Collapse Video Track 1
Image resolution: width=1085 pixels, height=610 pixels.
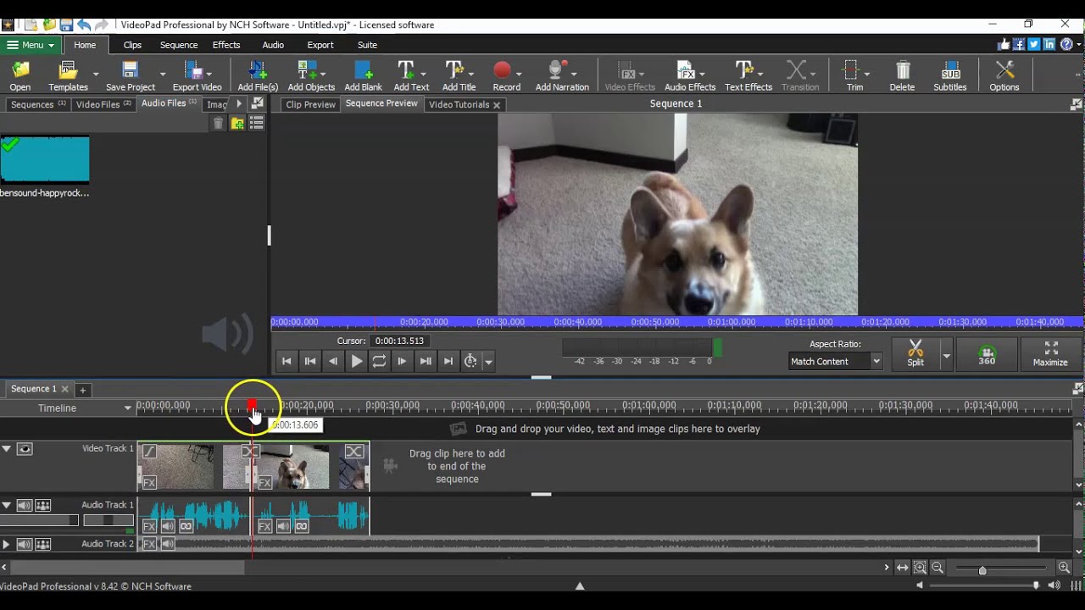[7, 449]
